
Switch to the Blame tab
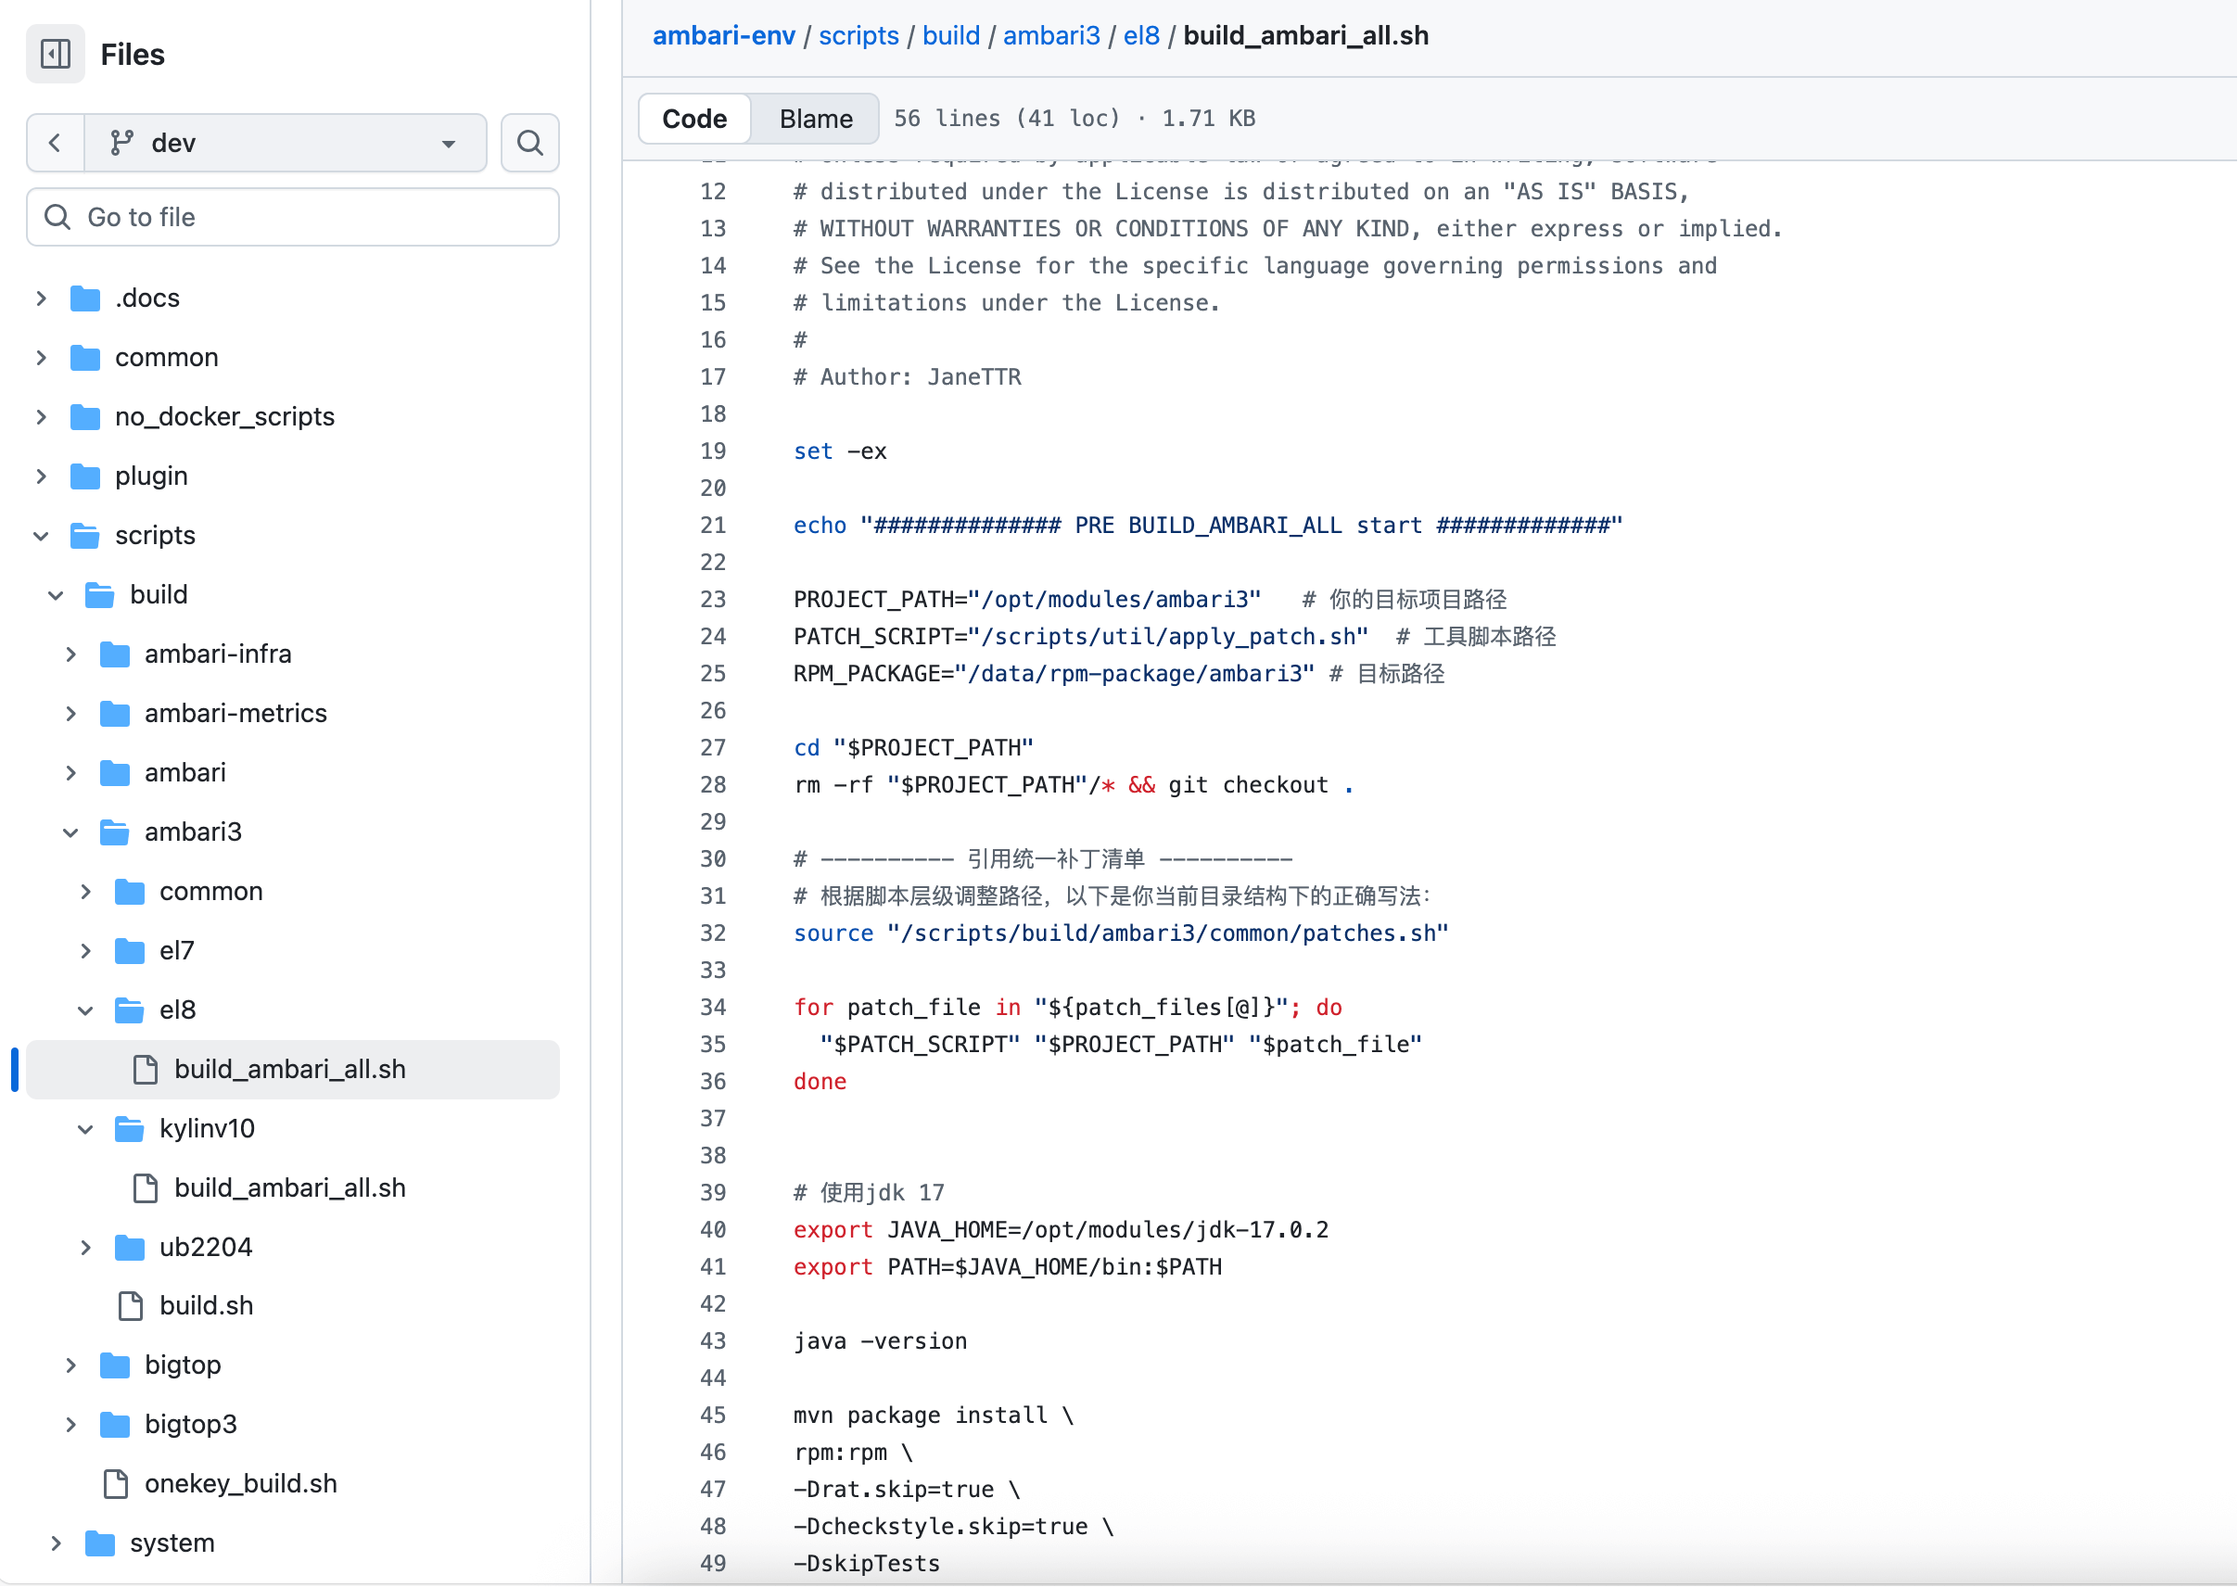point(815,120)
